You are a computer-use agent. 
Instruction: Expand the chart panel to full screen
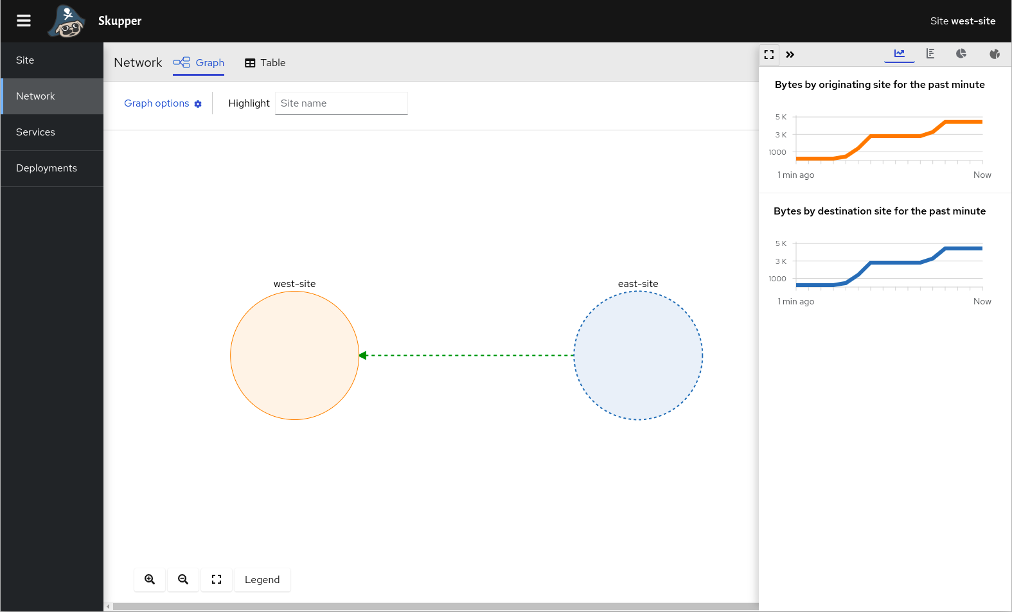click(x=769, y=55)
